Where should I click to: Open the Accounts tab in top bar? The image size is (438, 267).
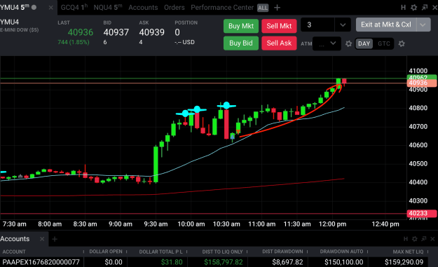(143, 8)
